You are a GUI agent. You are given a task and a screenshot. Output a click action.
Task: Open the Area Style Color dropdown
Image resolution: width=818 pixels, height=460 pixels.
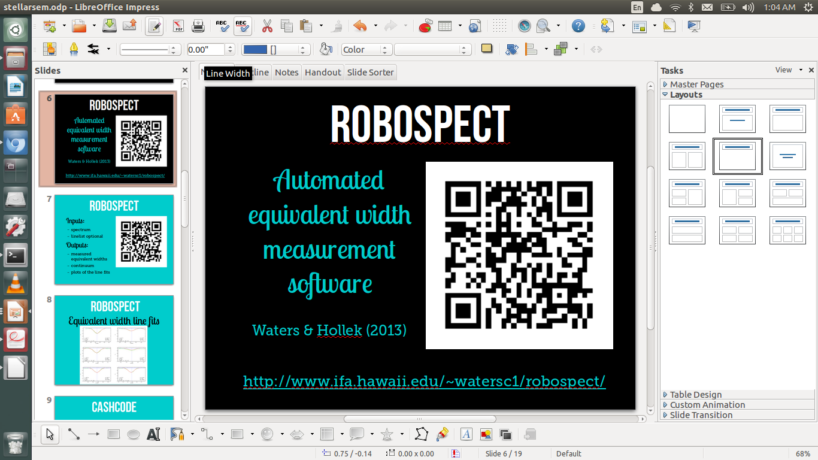point(366,50)
